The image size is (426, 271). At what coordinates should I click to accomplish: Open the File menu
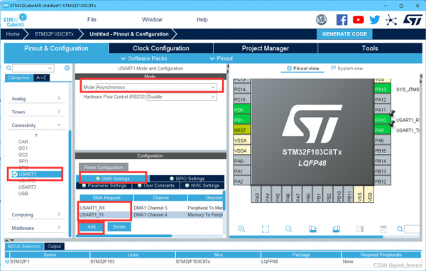[92, 20]
